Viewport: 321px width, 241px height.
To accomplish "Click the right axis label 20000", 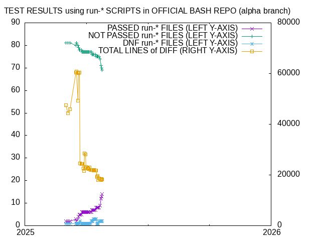I will 288,174.
